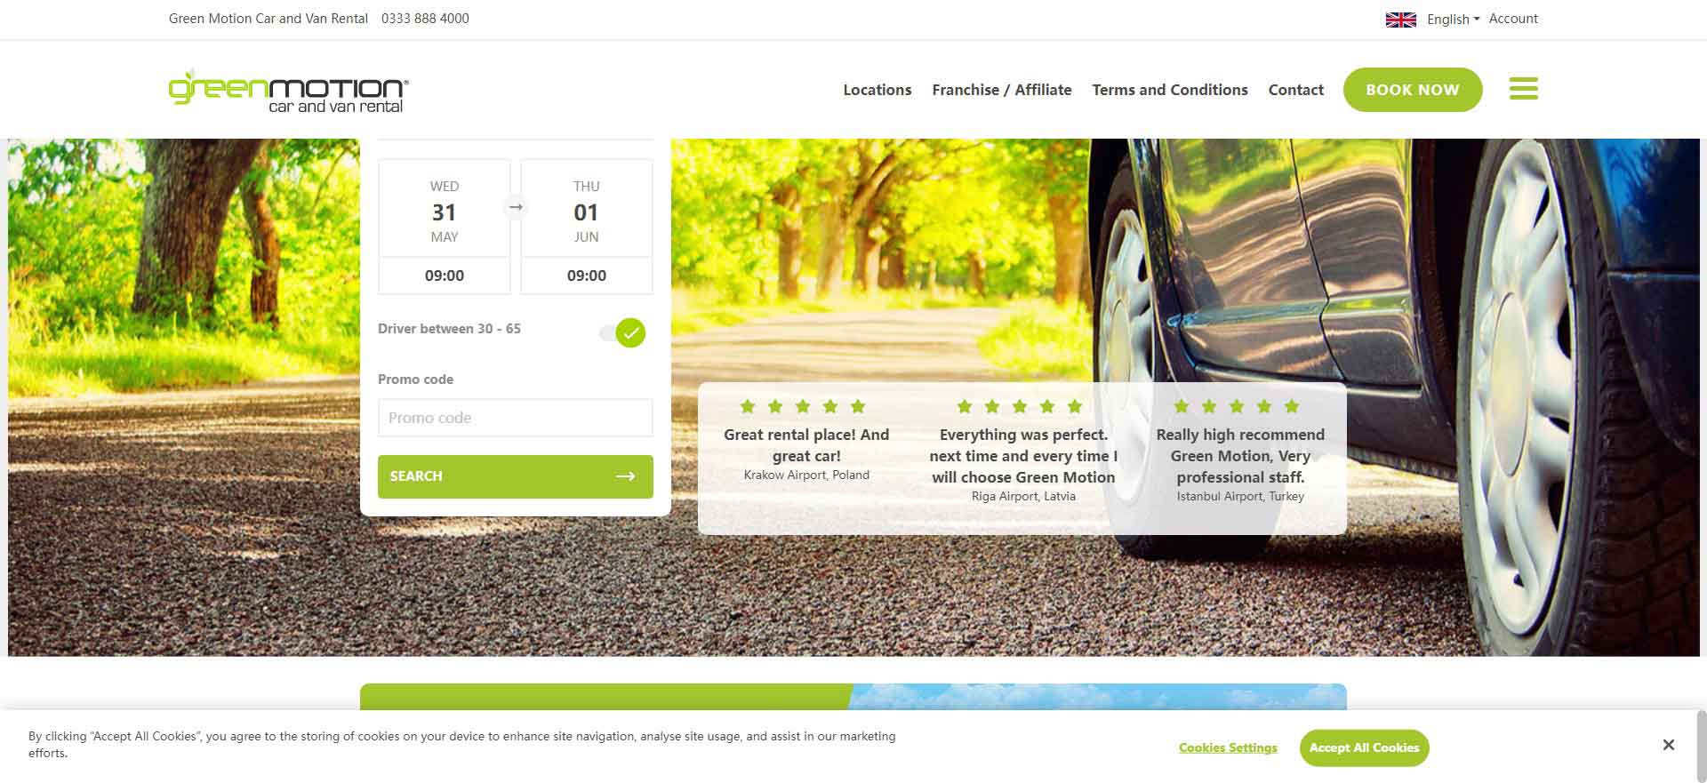This screenshot has width=1707, height=783.
Task: Focus the Promo code input field
Action: [x=516, y=418]
